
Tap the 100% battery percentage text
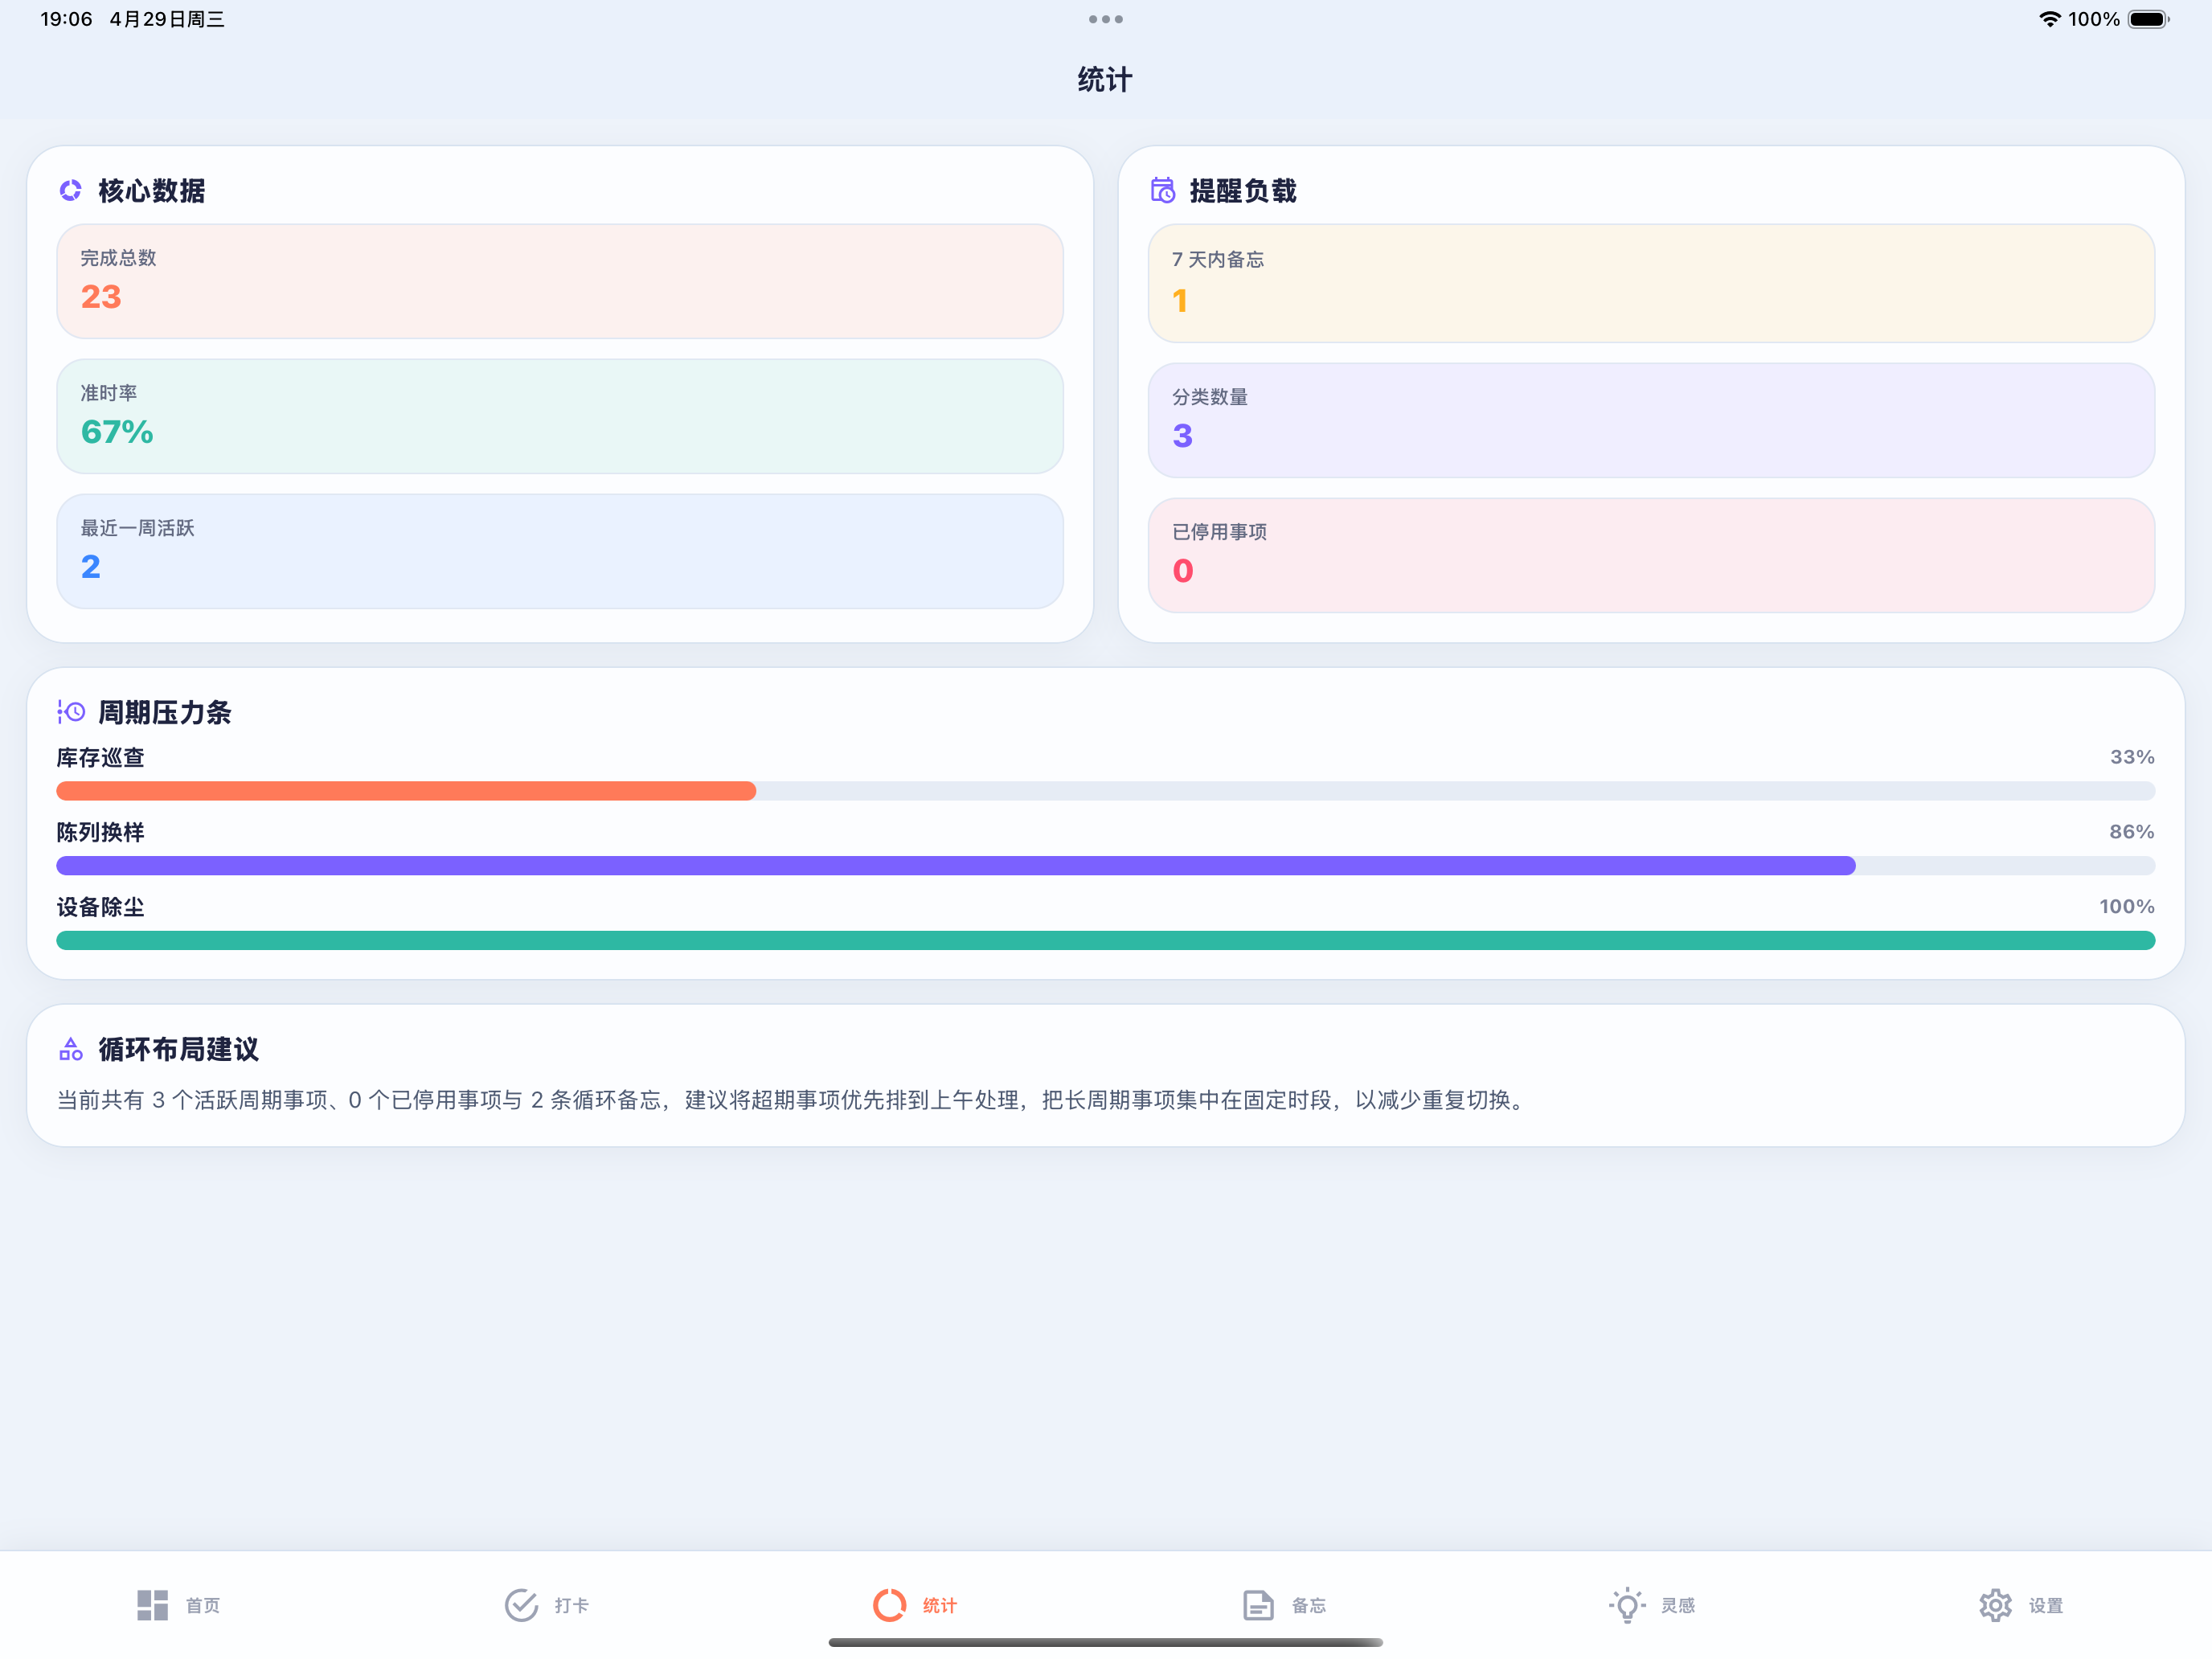click(2094, 19)
